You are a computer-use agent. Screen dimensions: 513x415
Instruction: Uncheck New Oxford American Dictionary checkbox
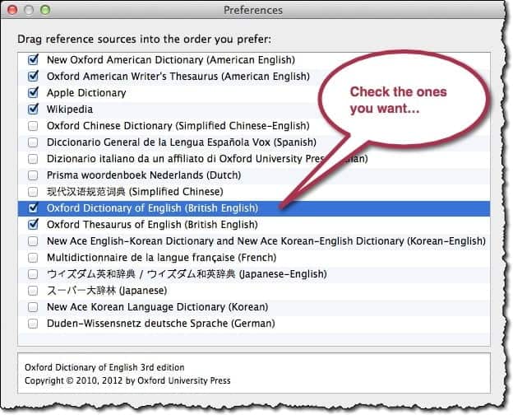tap(33, 60)
